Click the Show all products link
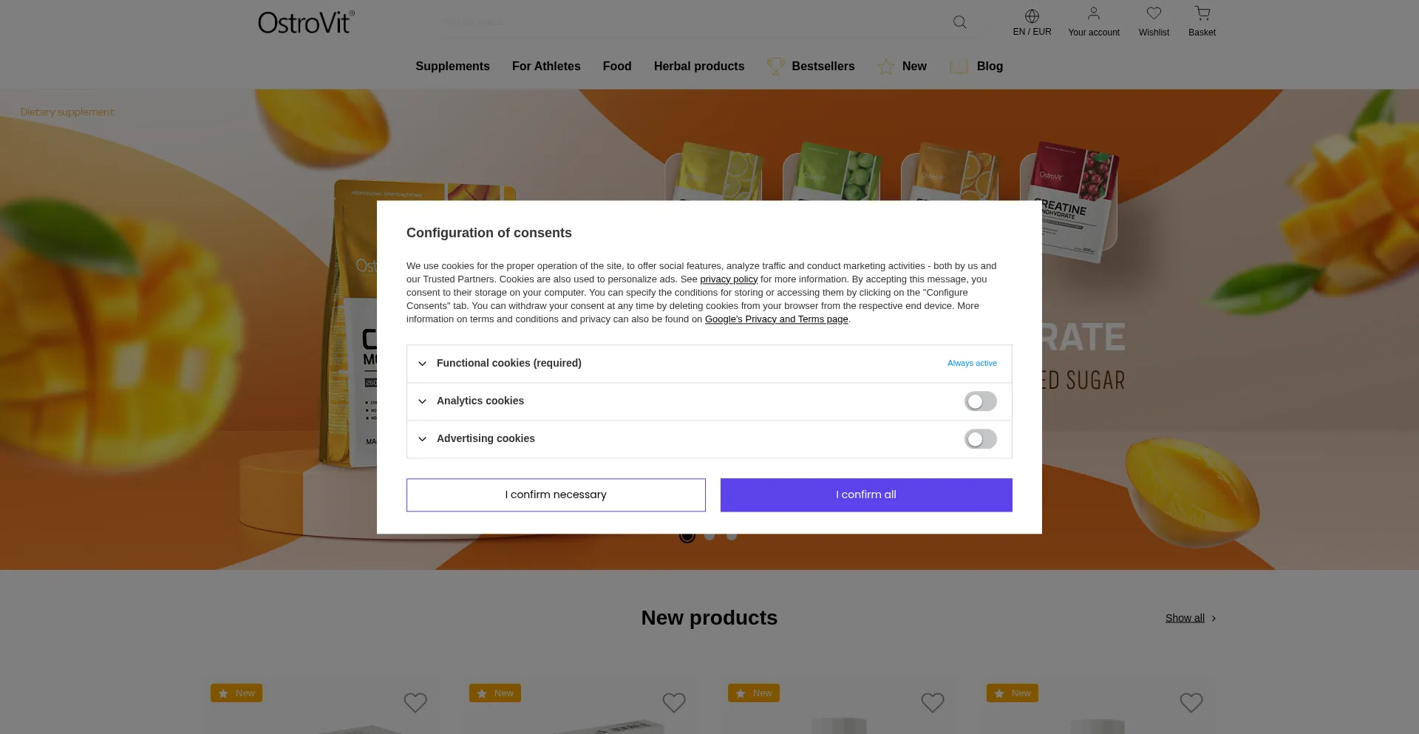The height and width of the screenshot is (734, 1419). 1184,618
